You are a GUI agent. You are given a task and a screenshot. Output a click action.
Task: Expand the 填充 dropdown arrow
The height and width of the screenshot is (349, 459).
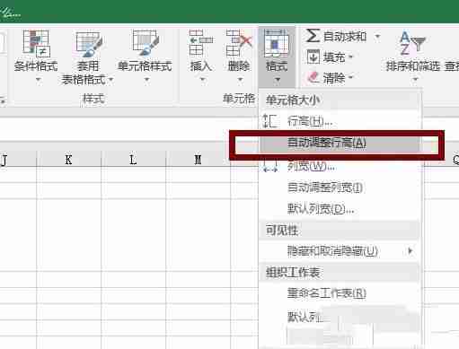tap(350, 57)
